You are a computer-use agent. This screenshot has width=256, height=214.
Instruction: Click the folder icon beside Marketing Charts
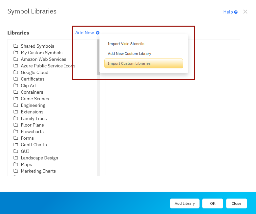click(15, 171)
